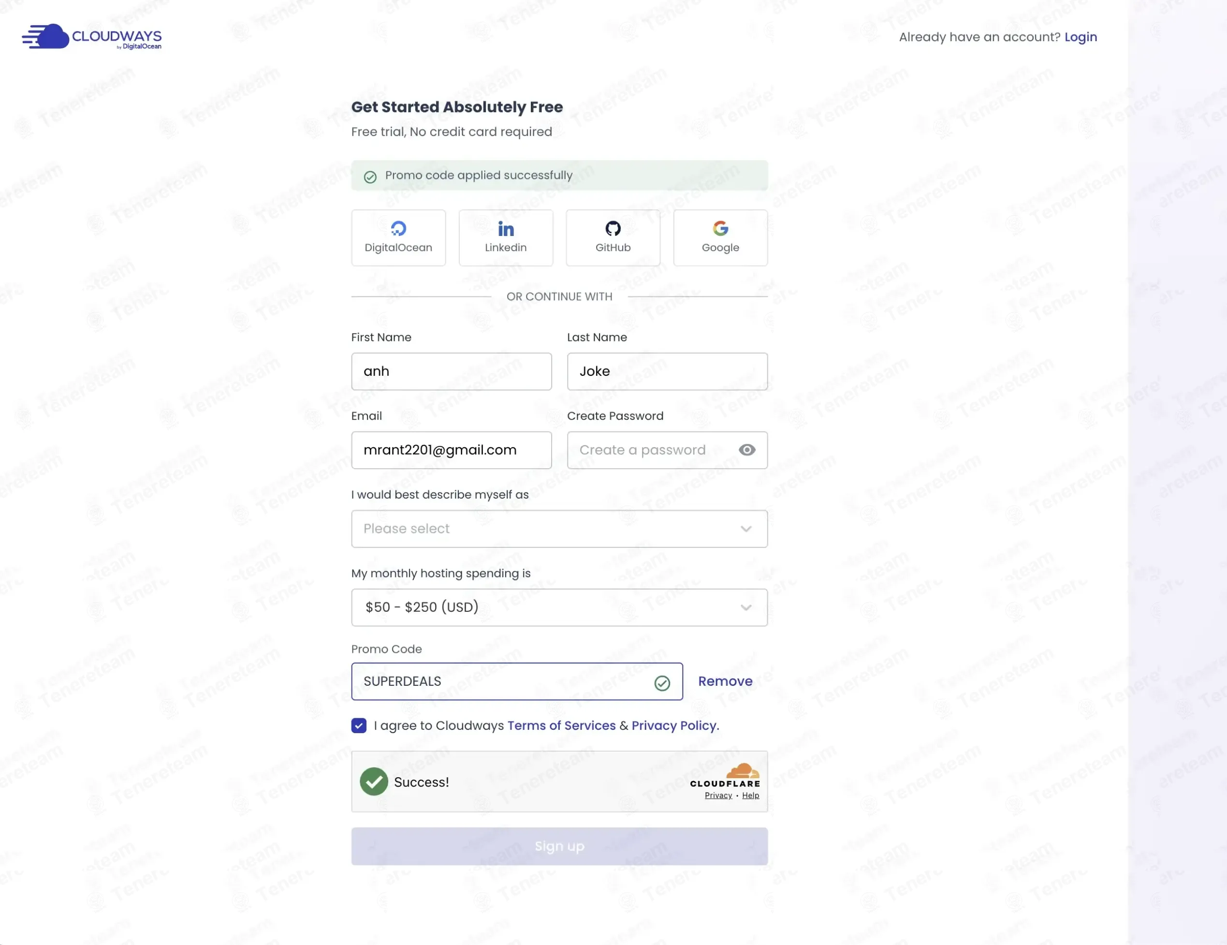Focus the Email input field

click(x=451, y=450)
